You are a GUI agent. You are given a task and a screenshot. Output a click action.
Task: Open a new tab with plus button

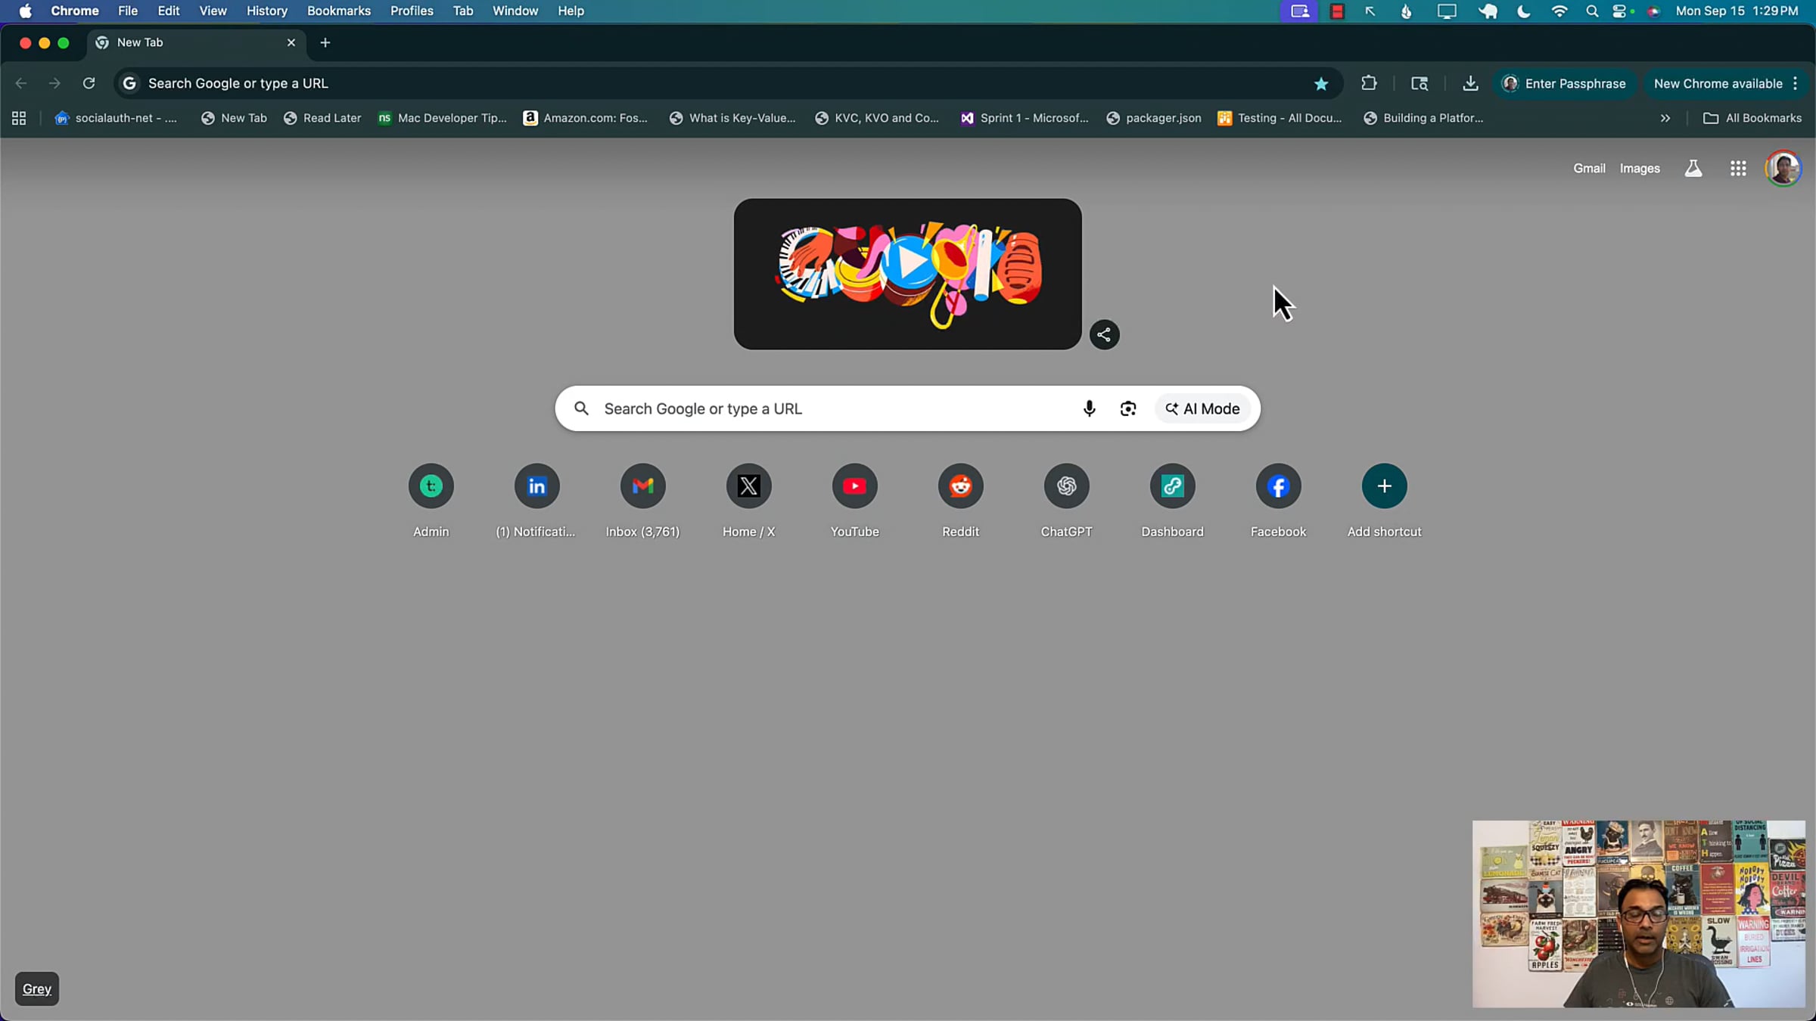[325, 43]
